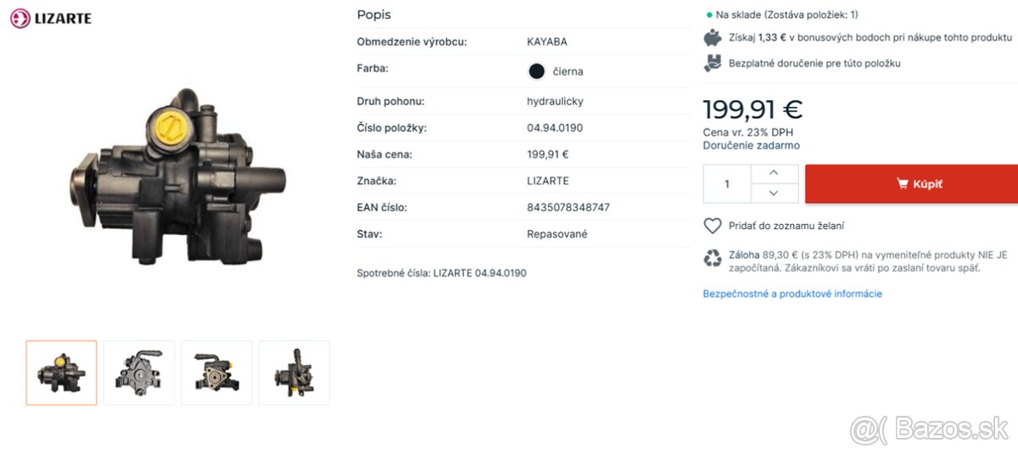Increase quantity with the up arrow
The width and height of the screenshot is (1018, 454).
(773, 173)
